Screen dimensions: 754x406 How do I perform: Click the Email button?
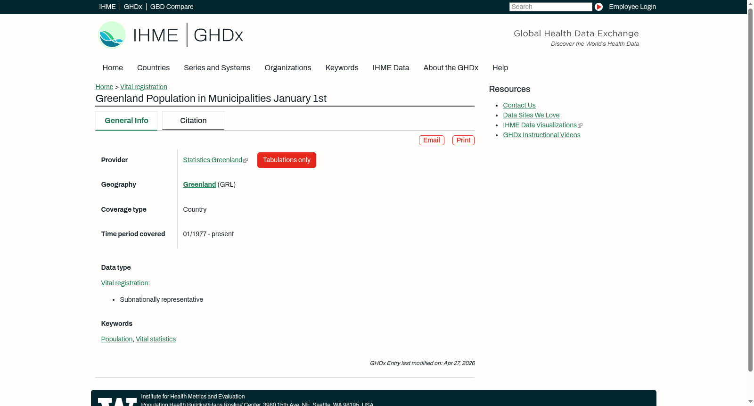point(432,140)
